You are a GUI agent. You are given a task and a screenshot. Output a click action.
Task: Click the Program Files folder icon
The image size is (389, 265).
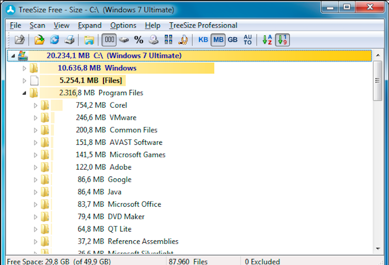coord(34,93)
